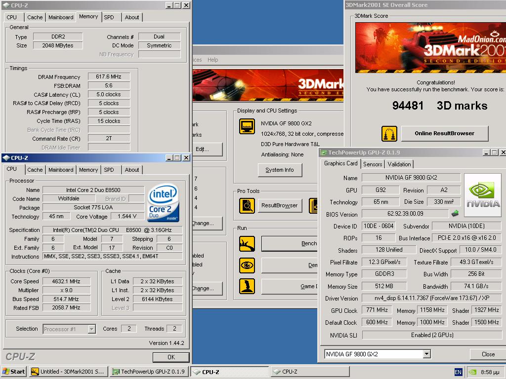Image resolution: width=506 pixels, height=379 pixels.
Task: Click the Memory Size 2048 MBytes value
Action: [58, 45]
